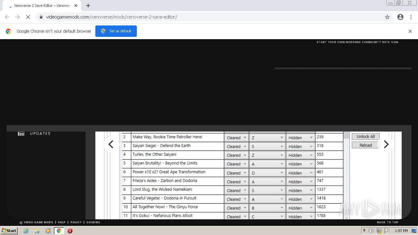Viewport: 418px width, 235px height.
Task: Select quest 'All Together Now! - The Ginyu Force'
Action: [x=165, y=207]
